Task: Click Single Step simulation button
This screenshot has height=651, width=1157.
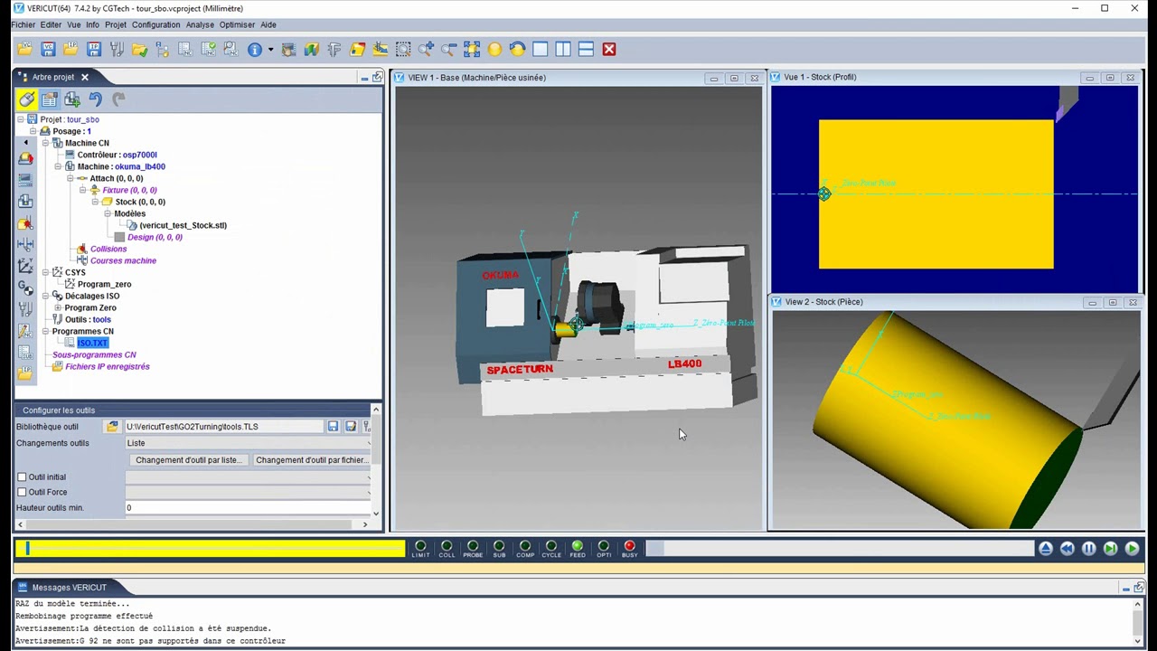Action: pos(1110,549)
